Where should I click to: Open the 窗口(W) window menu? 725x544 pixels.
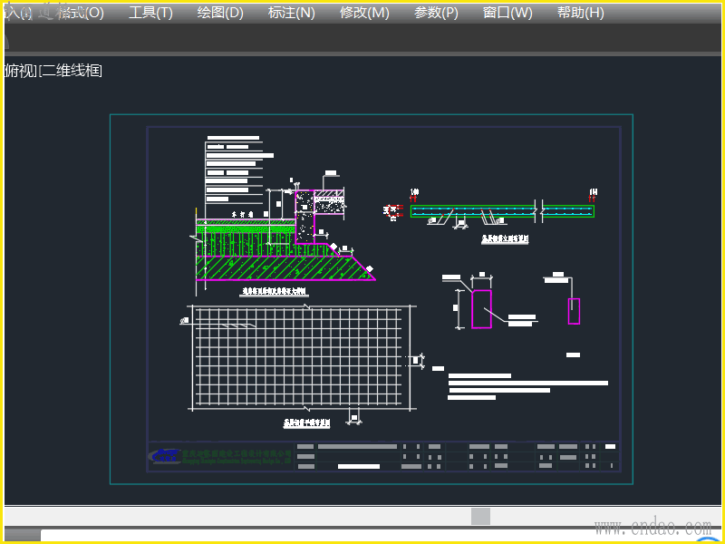[507, 13]
